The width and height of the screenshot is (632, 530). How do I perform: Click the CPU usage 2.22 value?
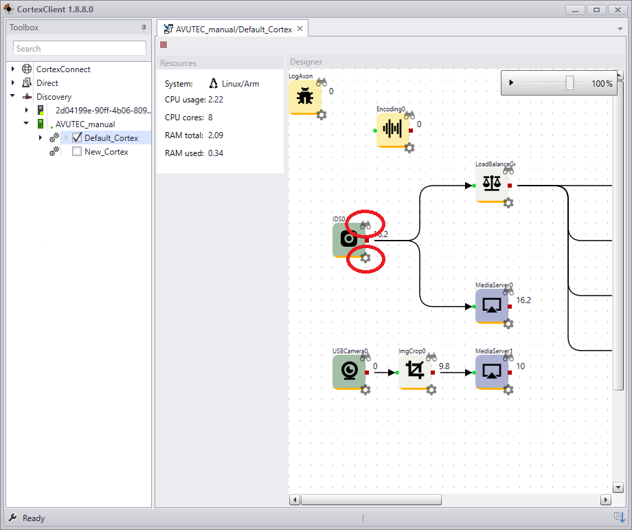point(216,100)
